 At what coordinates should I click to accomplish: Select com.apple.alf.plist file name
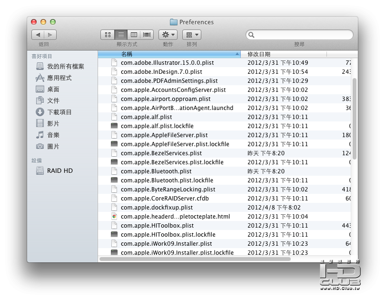pyautogui.click(x=147, y=117)
